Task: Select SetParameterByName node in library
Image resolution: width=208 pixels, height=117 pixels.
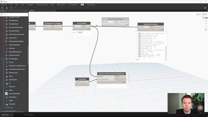Action: 16,41
